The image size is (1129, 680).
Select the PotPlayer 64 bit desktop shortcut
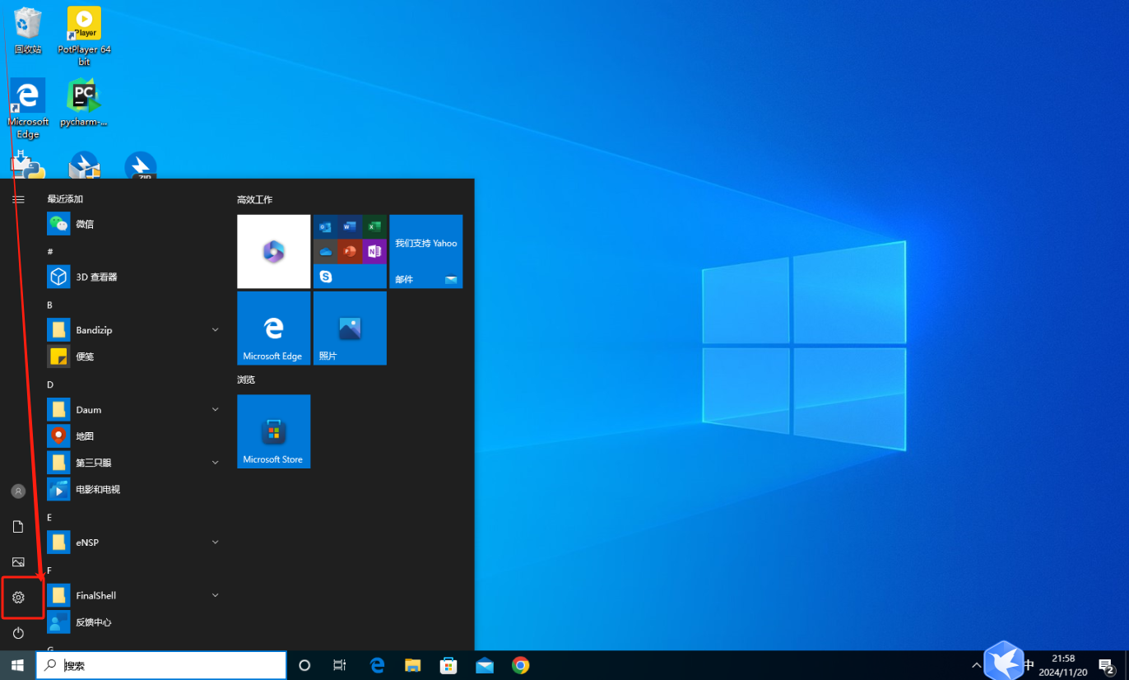coord(84,36)
